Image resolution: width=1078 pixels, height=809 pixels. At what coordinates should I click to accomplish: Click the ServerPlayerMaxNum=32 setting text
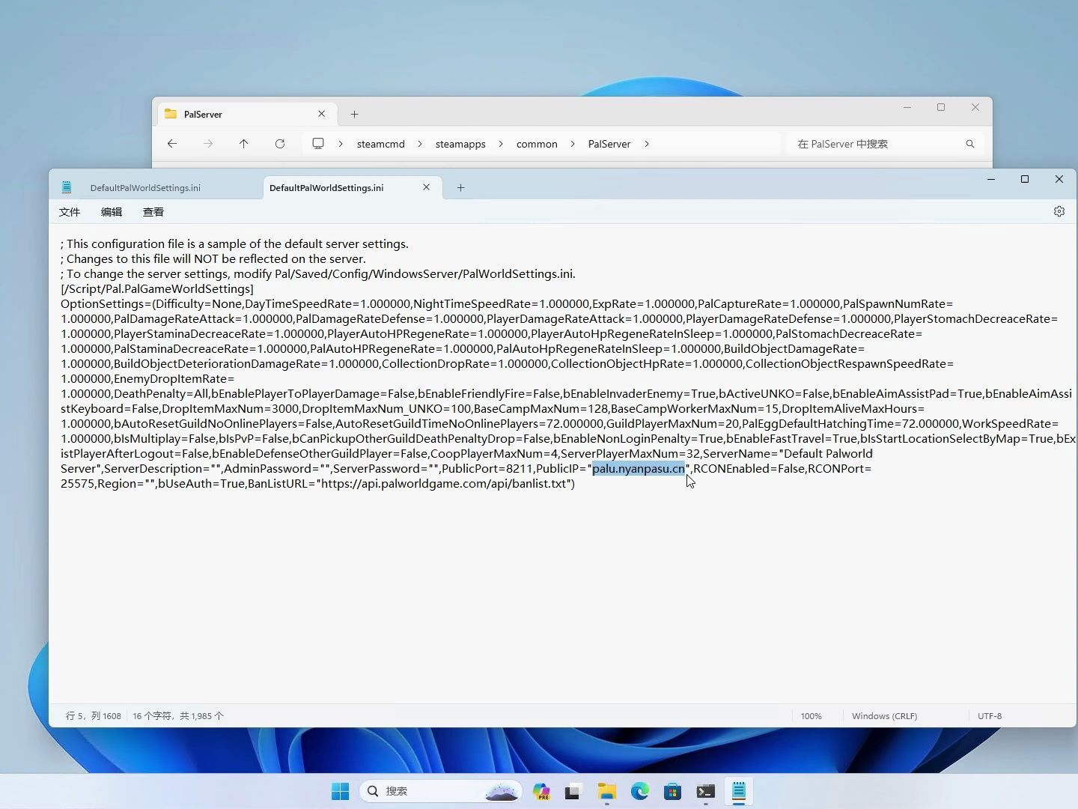click(x=630, y=454)
